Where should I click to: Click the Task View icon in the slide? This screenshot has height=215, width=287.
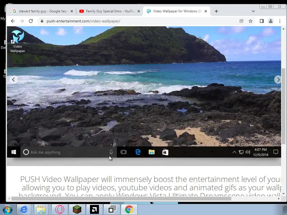(124, 152)
